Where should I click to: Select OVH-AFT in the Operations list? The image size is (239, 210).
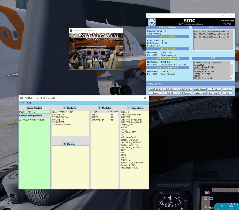pyautogui.click(x=125, y=112)
